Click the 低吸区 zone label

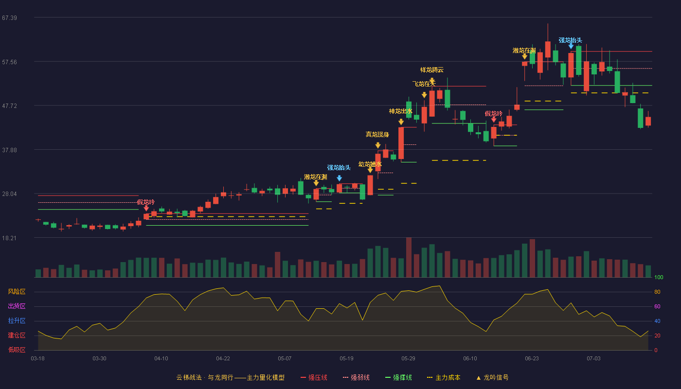pyautogui.click(x=17, y=350)
